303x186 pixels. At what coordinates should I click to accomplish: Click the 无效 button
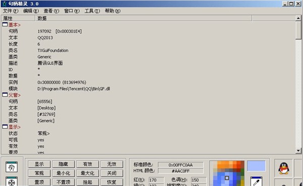[x=112, y=164]
